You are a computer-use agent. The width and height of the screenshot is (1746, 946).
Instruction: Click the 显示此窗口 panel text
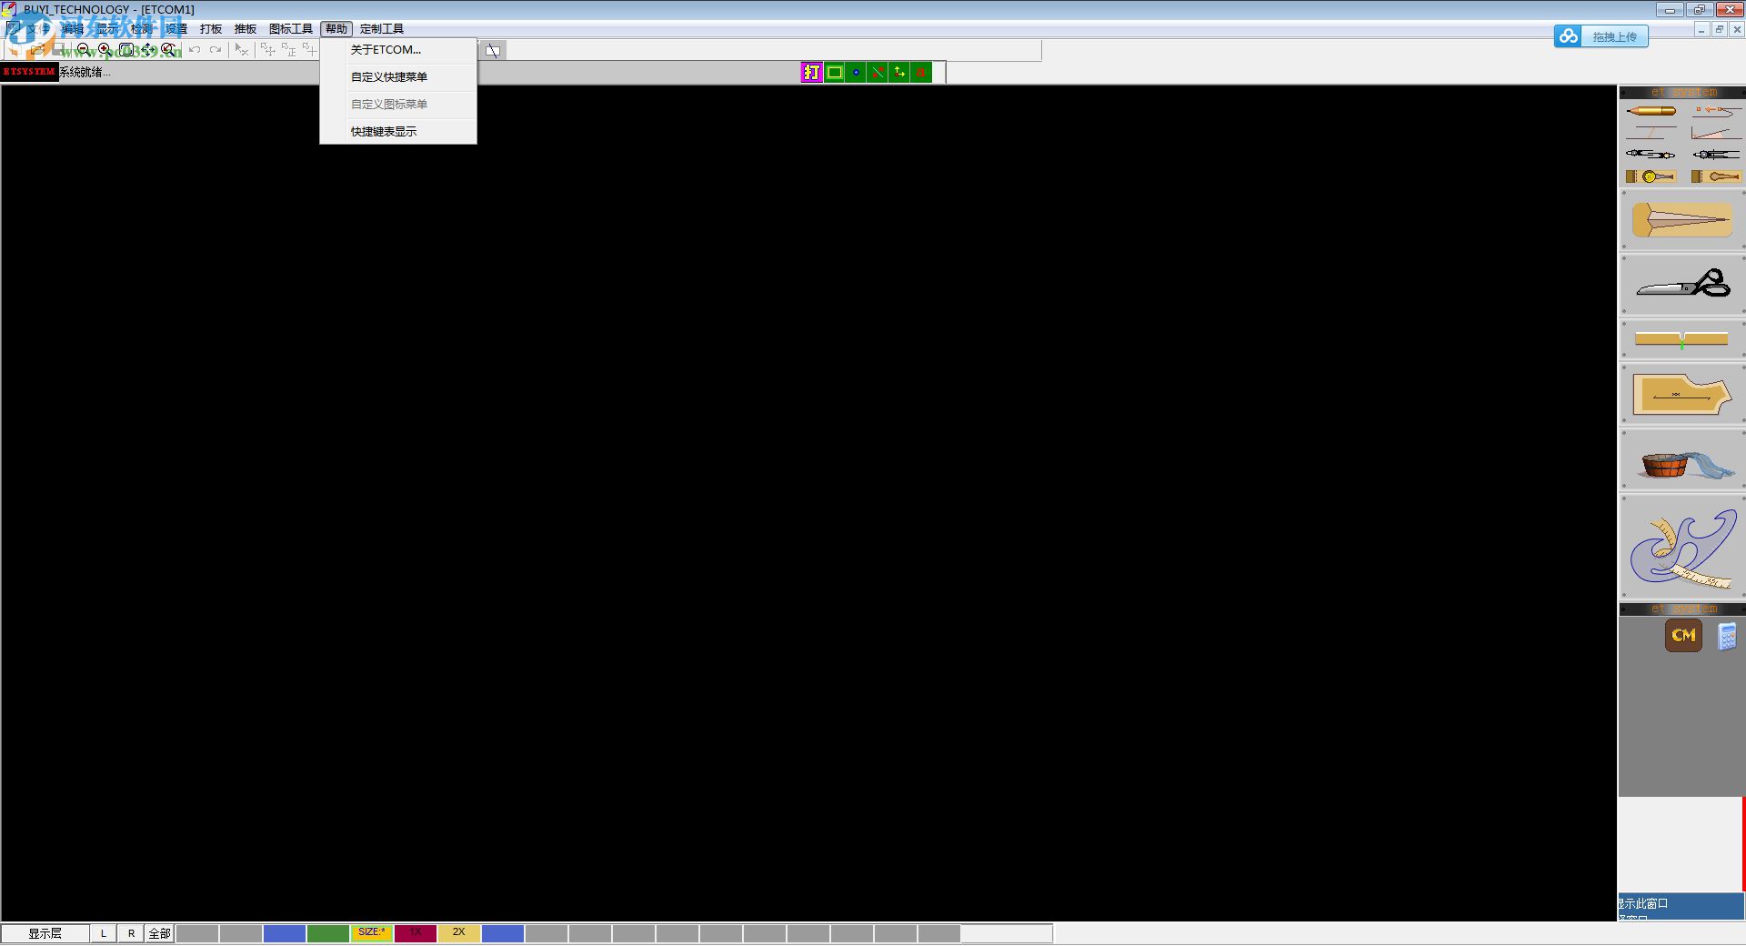pyautogui.click(x=1642, y=903)
